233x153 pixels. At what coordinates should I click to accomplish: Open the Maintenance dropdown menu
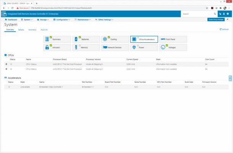pos(83,20)
